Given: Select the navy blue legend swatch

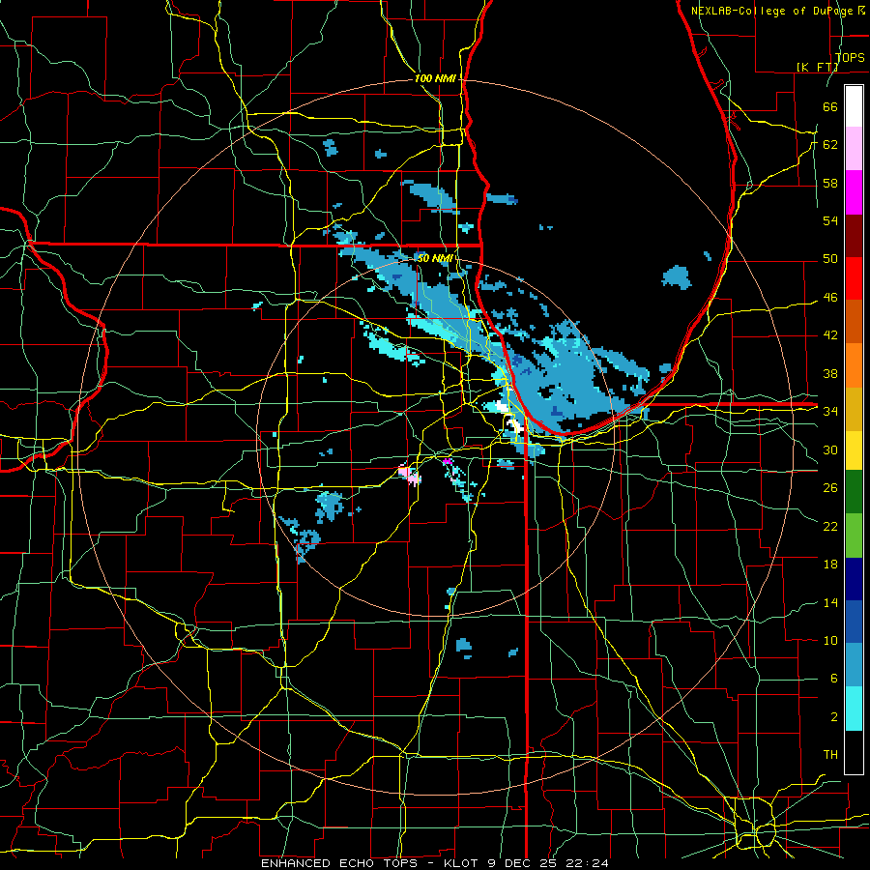Looking at the screenshot, I should point(854,579).
